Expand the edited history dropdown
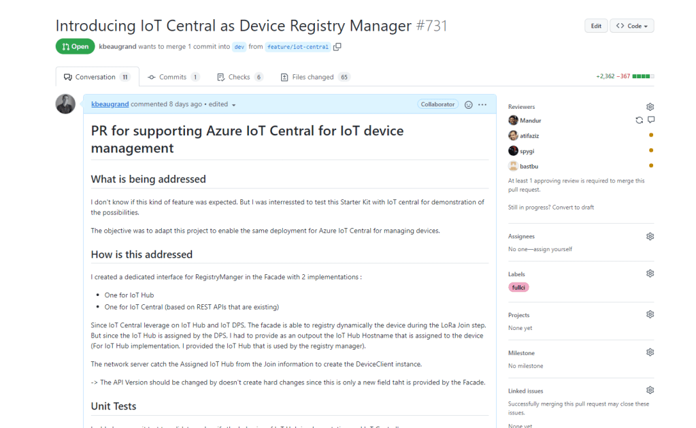696x428 pixels. click(233, 105)
